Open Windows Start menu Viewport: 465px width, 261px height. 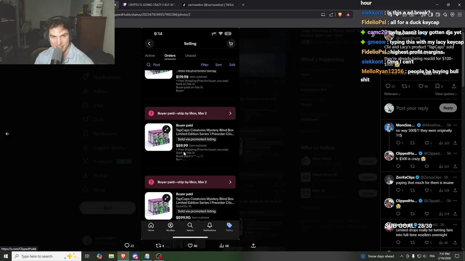tap(5, 256)
